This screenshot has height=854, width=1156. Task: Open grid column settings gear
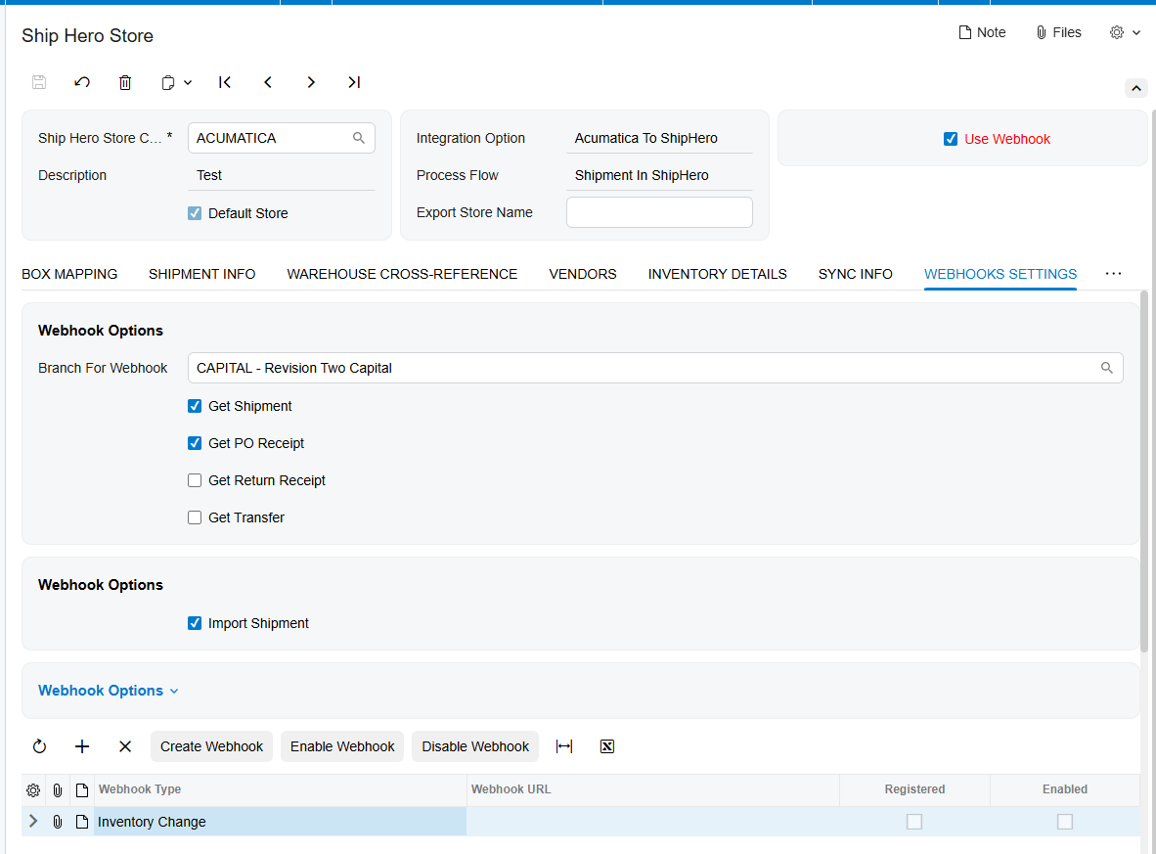click(x=33, y=790)
